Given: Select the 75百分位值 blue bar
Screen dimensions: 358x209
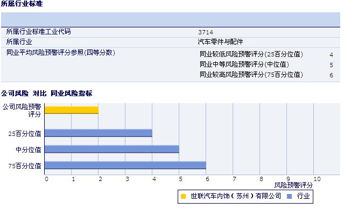Looking at the screenshot, I should [x=125, y=165].
